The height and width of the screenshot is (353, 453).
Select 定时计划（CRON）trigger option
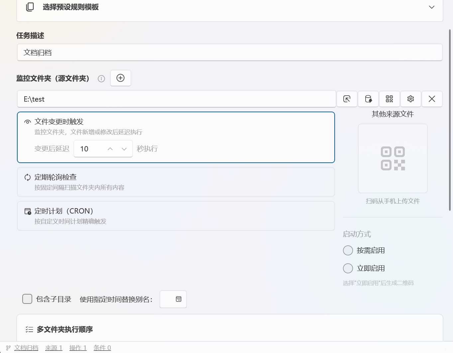pyautogui.click(x=176, y=216)
